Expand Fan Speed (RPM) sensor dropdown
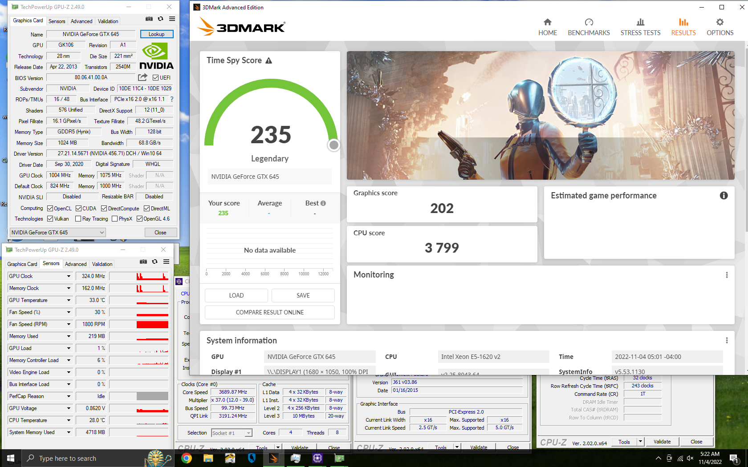The height and width of the screenshot is (467, 748). tap(69, 324)
